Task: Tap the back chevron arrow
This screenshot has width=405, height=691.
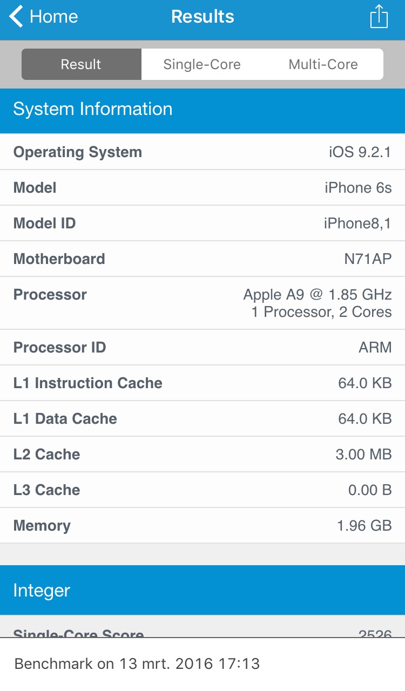Action: pos(16,16)
